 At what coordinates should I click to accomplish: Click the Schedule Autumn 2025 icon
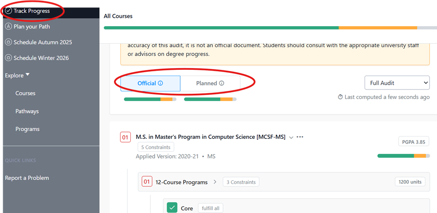pyautogui.click(x=8, y=42)
